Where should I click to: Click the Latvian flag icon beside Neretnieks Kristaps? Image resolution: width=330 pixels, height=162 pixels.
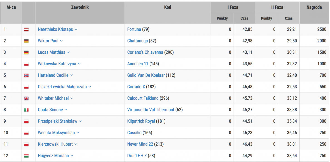click(26, 29)
